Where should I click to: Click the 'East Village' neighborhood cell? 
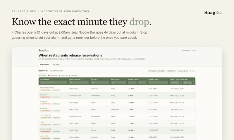[x=74, y=103]
